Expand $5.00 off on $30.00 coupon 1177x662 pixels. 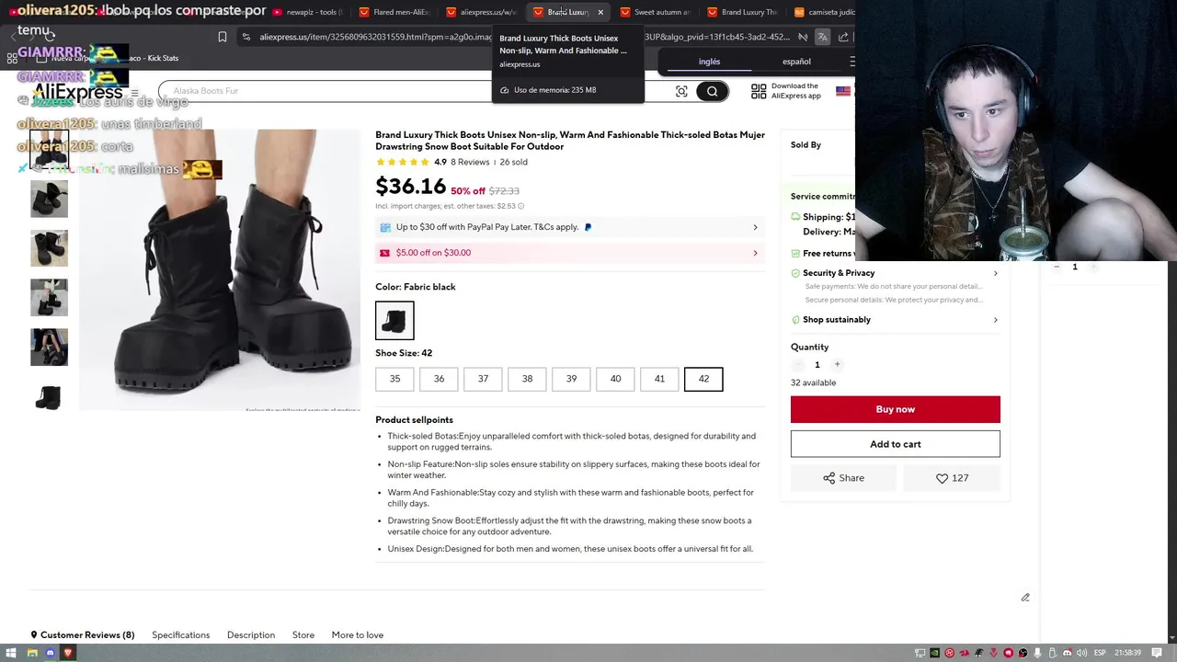pyautogui.click(x=755, y=253)
